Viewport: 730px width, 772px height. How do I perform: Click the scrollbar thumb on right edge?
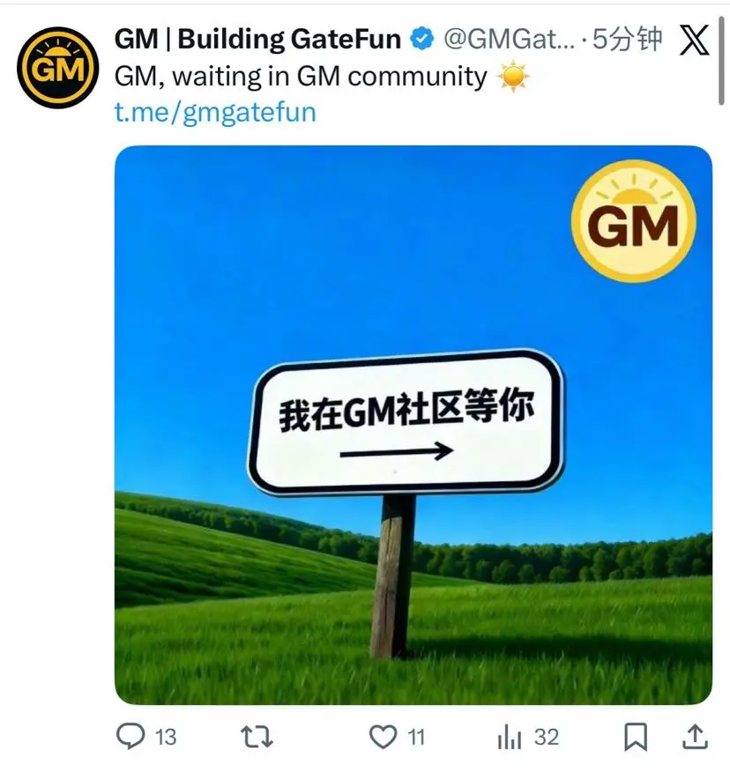pos(722,60)
